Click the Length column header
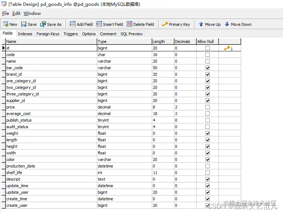The height and width of the screenshot is (213, 283). pyautogui.click(x=163, y=42)
